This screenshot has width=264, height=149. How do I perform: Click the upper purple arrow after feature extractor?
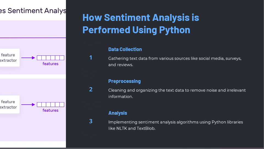[28, 58]
